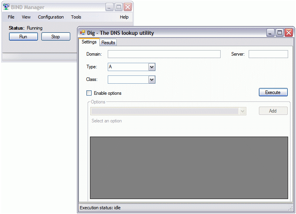Minimize the Dig window
The image size is (296, 214).
click(270, 33)
